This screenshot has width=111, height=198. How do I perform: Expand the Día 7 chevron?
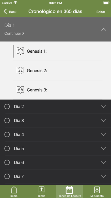click(104, 176)
